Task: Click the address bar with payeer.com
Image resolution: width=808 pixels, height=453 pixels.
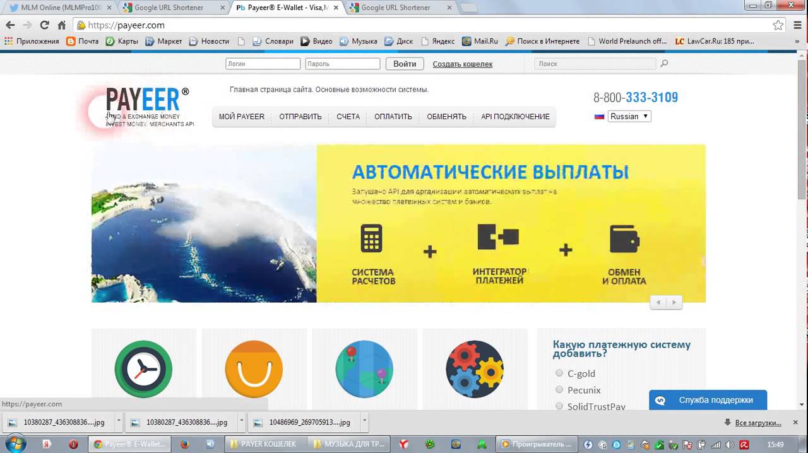Action: pos(423,25)
